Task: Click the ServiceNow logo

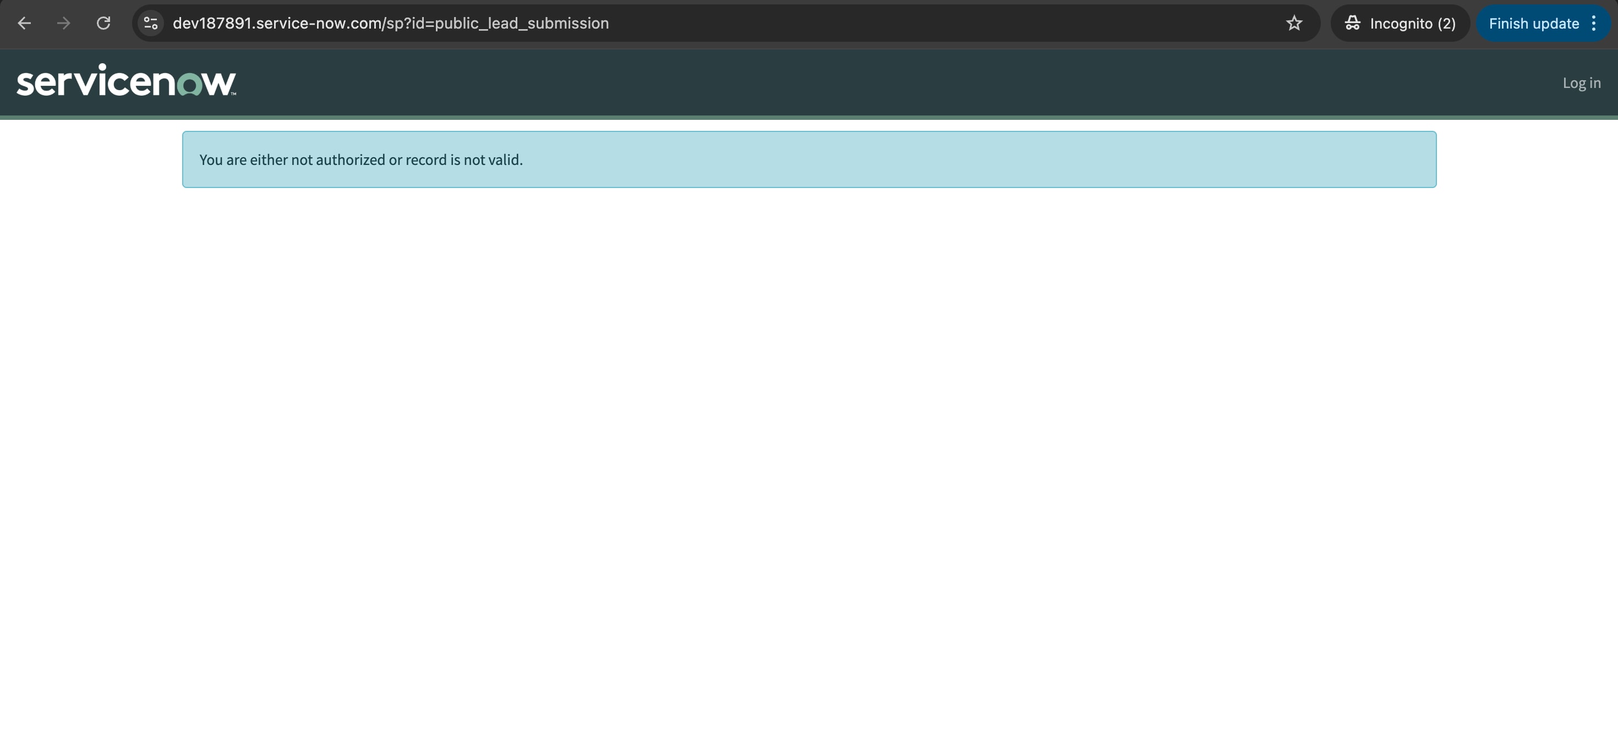Action: click(126, 80)
